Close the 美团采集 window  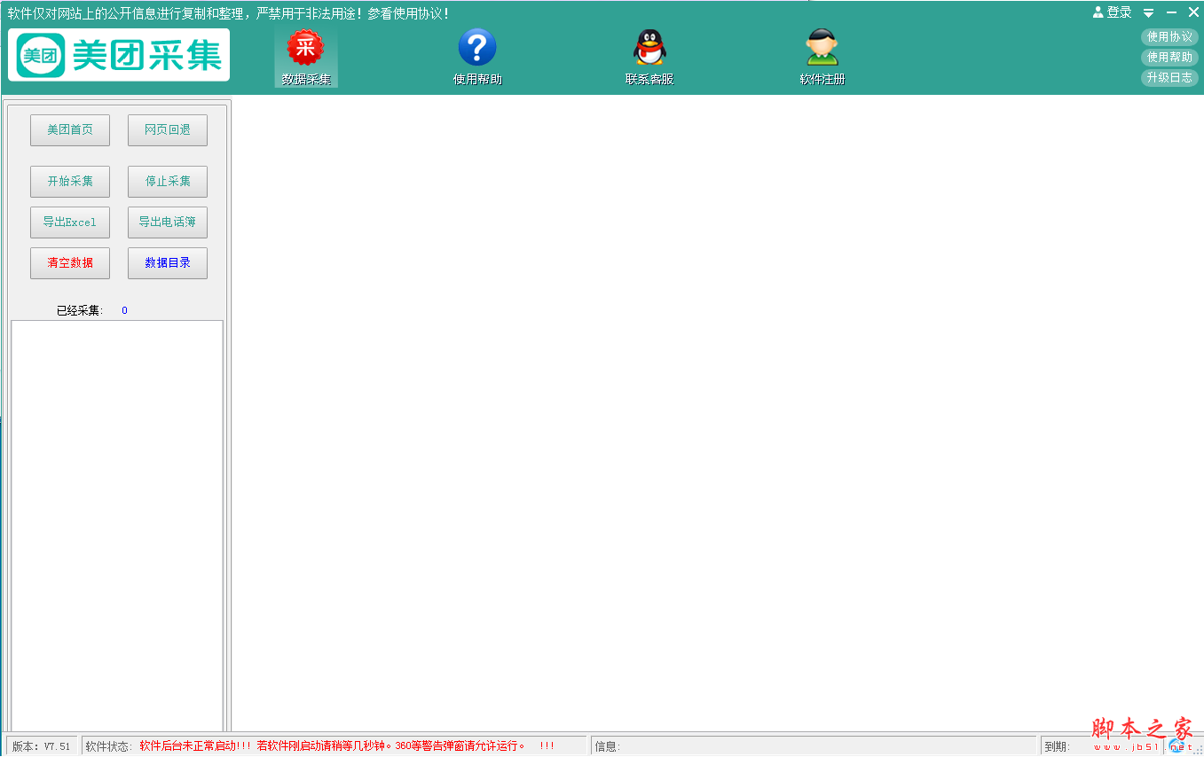click(x=1193, y=12)
